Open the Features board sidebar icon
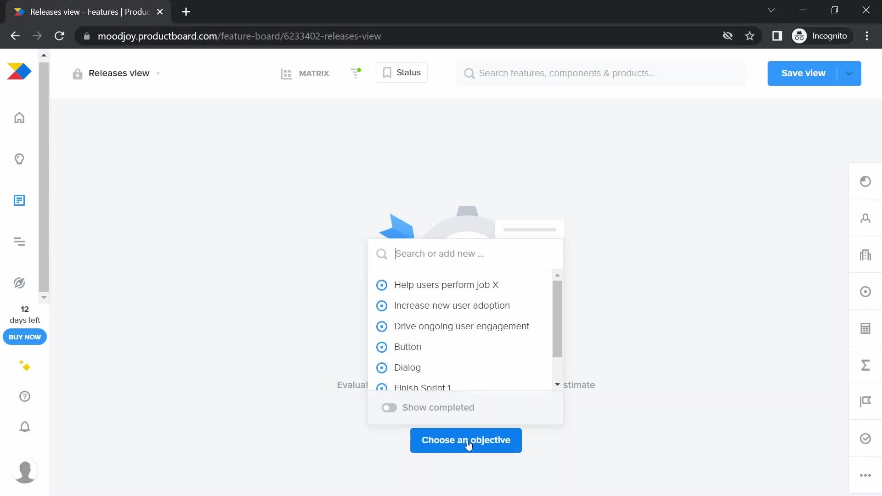 [19, 200]
